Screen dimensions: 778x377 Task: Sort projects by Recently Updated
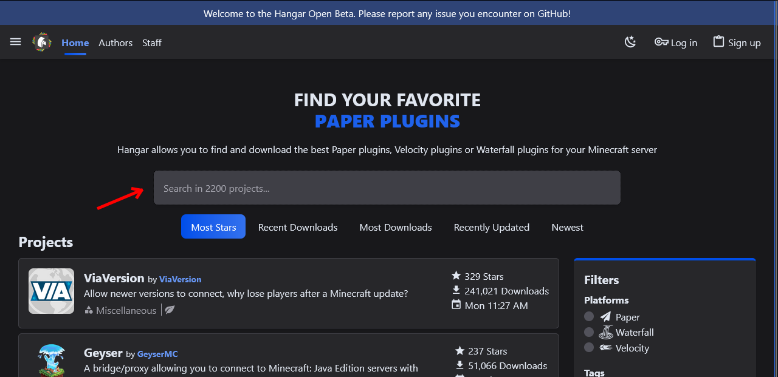pos(492,227)
